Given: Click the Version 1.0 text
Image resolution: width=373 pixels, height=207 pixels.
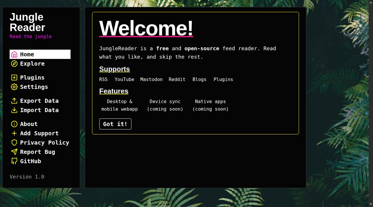Looking at the screenshot, I should 27,177.
